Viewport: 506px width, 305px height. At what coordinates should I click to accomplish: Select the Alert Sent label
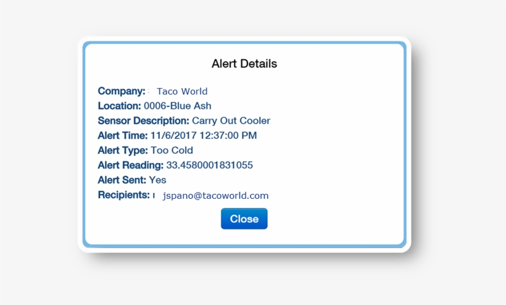[122, 180]
